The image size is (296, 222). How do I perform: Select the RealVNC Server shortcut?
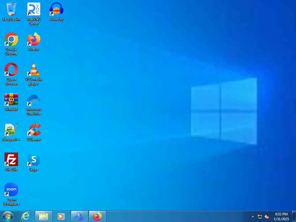[34, 14]
